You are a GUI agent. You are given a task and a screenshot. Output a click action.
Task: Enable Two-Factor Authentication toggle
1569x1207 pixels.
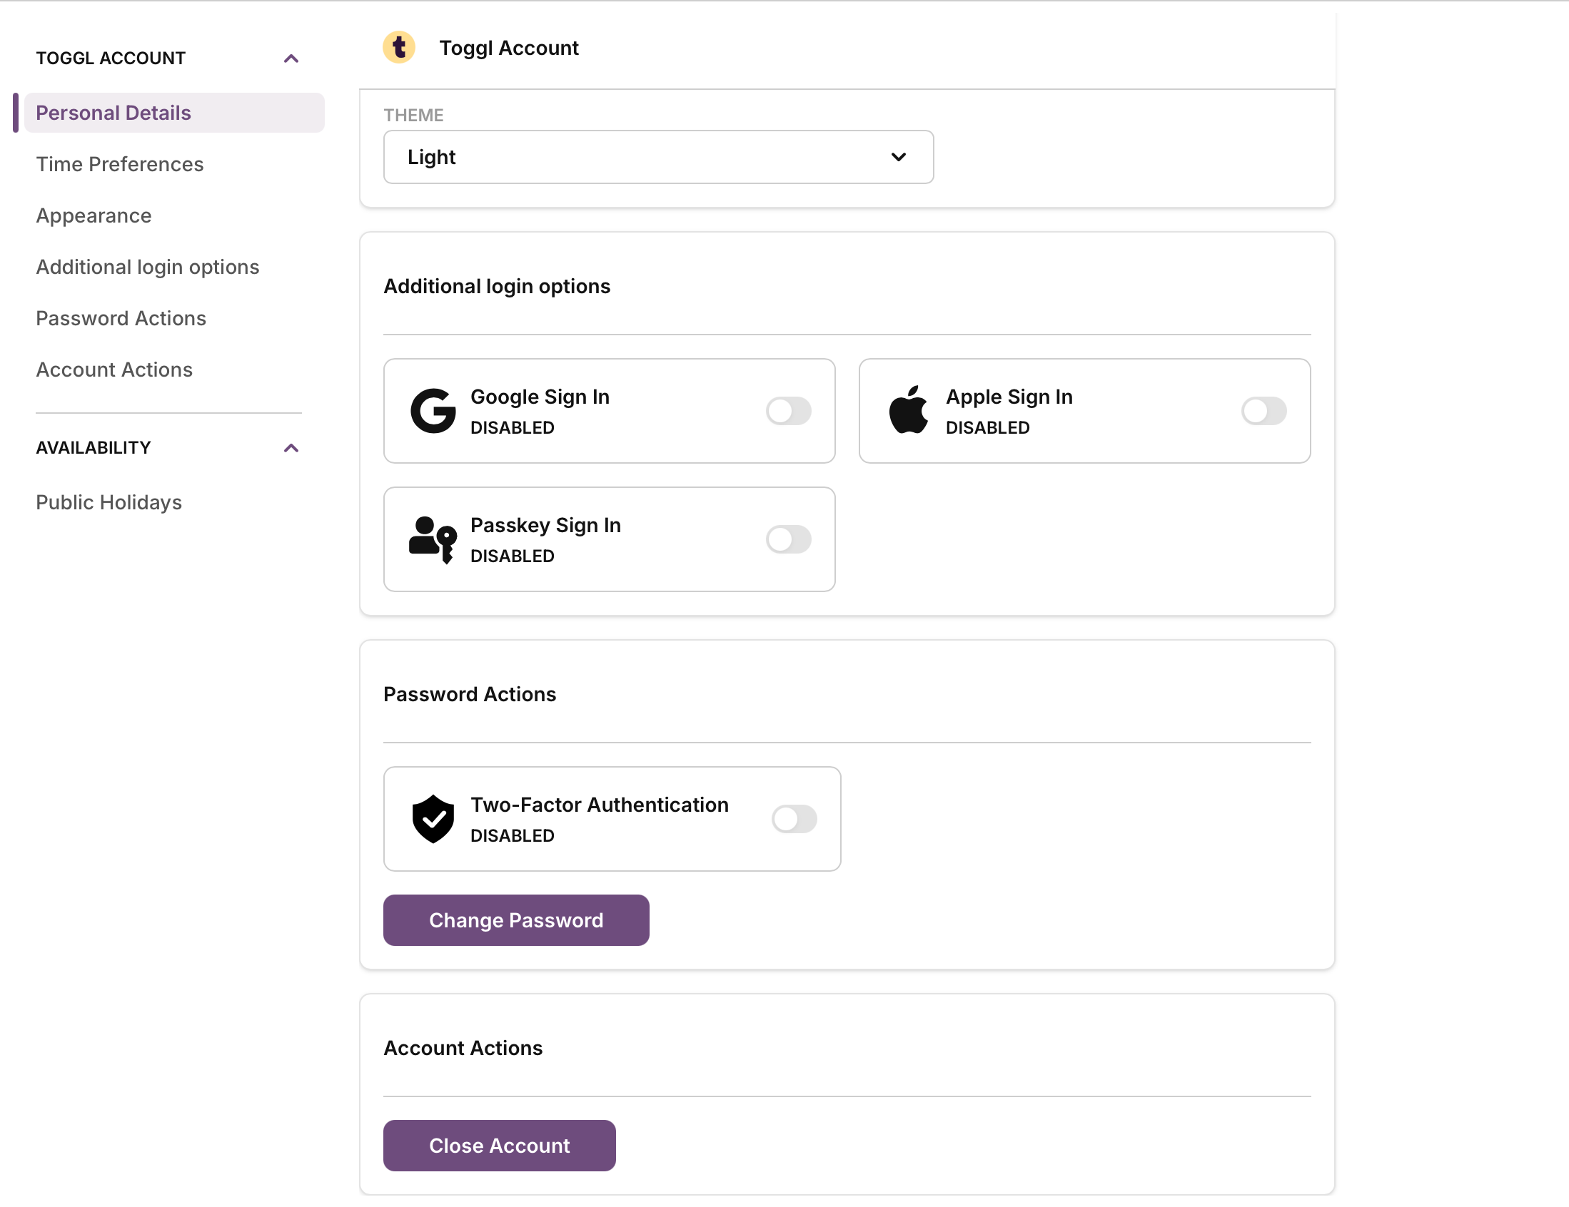pyautogui.click(x=794, y=818)
